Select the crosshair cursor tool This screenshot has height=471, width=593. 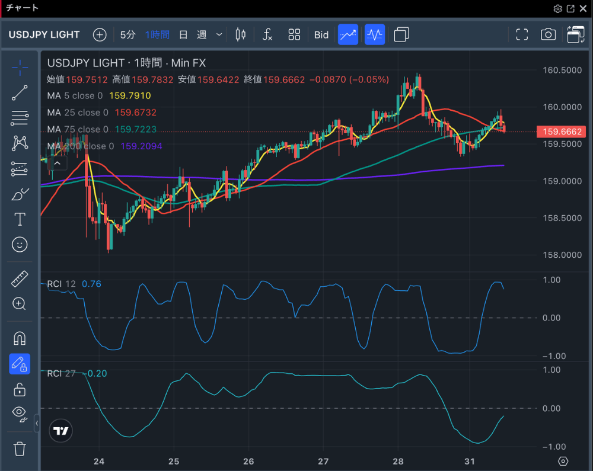[x=20, y=68]
